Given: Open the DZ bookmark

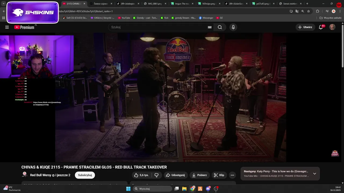Looking at the screenshot, I should point(220,18).
